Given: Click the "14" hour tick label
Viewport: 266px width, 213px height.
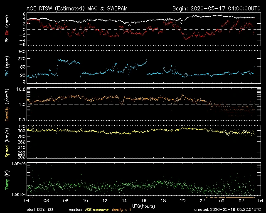Looking at the screenshot, I should [124, 201].
